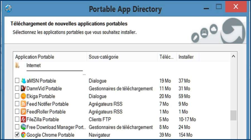Sort by Installer size column header
Image resolution: width=251 pixels, height=140 pixels.
(x=186, y=57)
